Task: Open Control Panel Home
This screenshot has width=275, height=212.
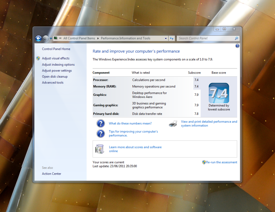Action: pyautogui.click(x=56, y=49)
